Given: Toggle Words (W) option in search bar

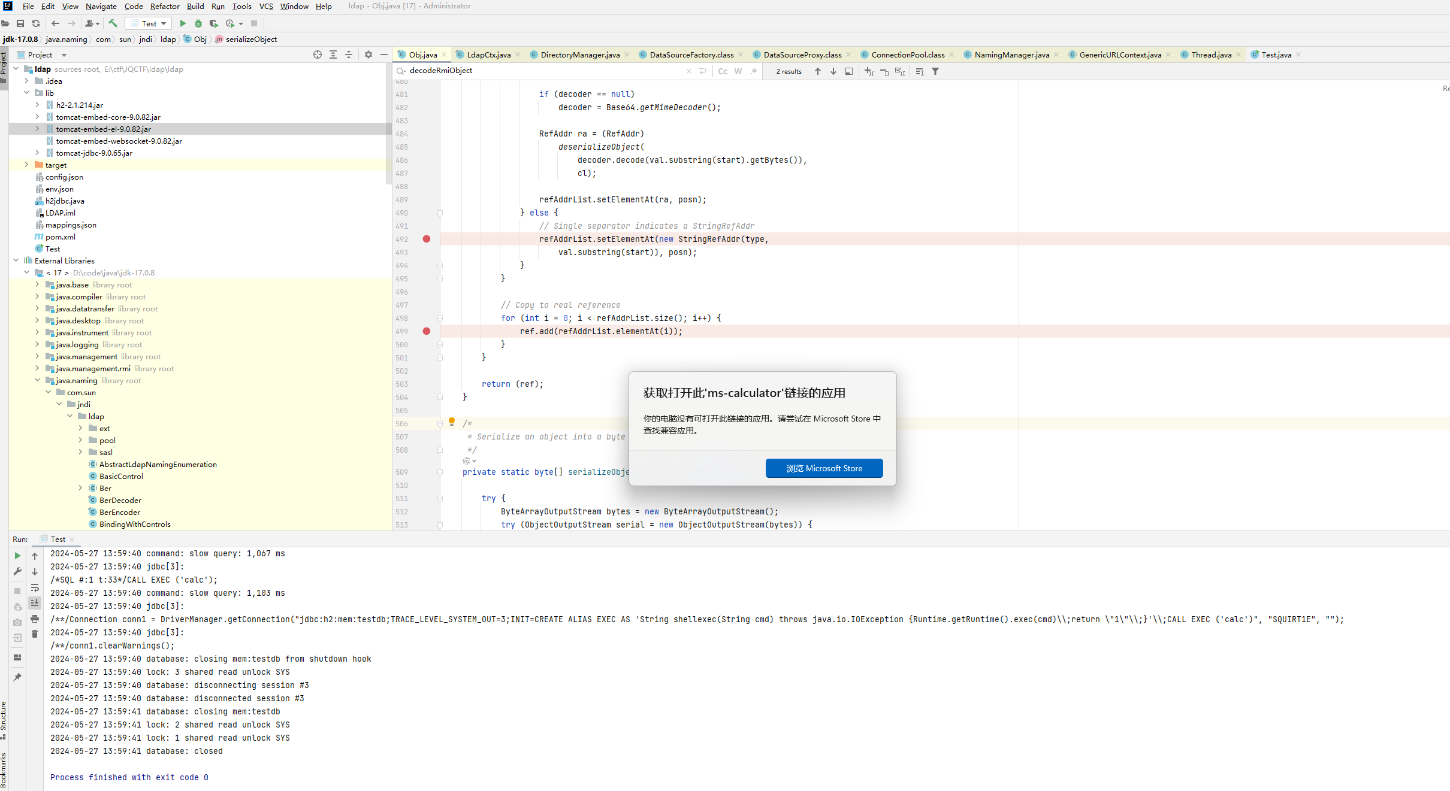Looking at the screenshot, I should click(738, 71).
